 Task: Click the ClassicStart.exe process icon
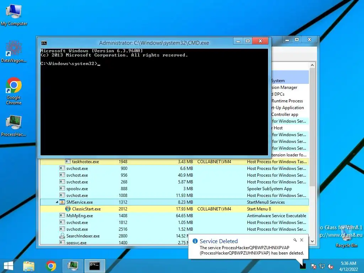[68, 209]
